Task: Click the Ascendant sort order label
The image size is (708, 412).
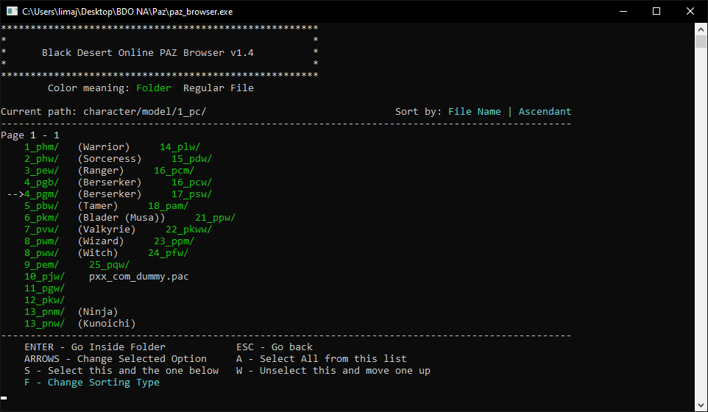Action: (545, 112)
